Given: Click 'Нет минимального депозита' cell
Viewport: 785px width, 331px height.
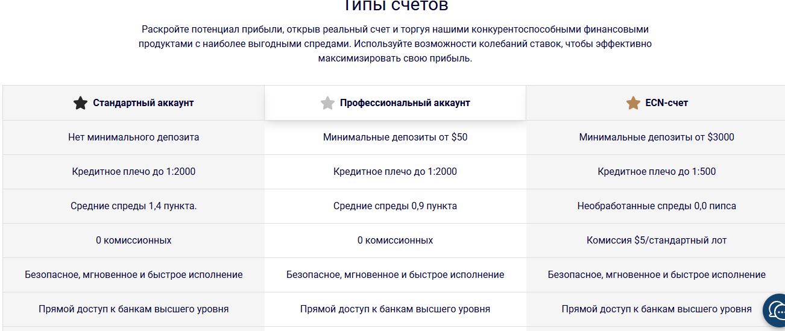Looking at the screenshot, I should coord(133,137).
